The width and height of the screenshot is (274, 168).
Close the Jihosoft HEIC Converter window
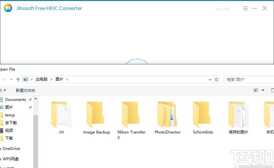tap(265, 8)
